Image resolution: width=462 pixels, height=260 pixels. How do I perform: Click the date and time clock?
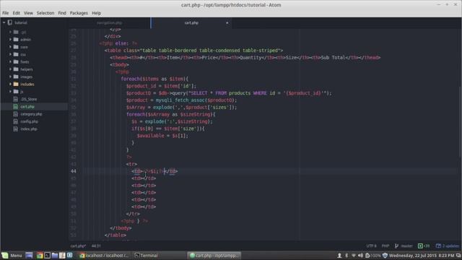click(x=422, y=255)
